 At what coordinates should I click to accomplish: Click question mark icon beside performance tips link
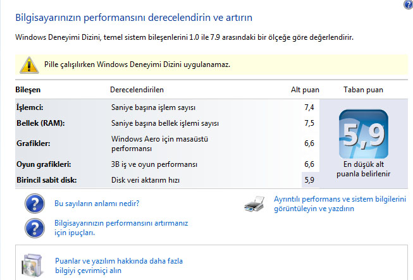click(35, 228)
